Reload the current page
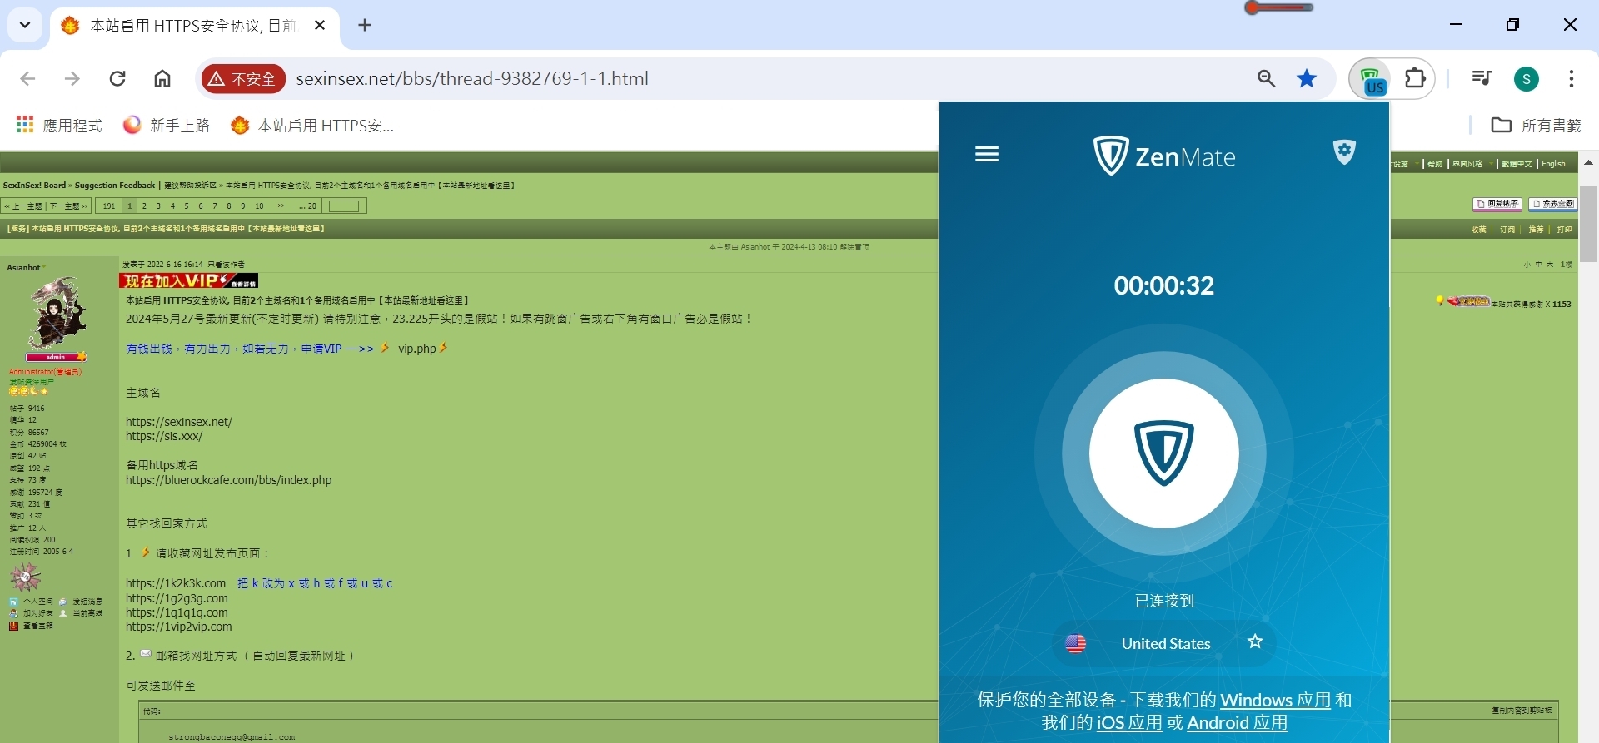The width and height of the screenshot is (1599, 743). coord(117,78)
